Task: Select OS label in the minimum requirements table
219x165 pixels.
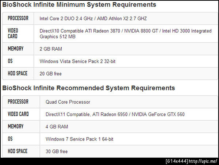Action: [10, 61]
